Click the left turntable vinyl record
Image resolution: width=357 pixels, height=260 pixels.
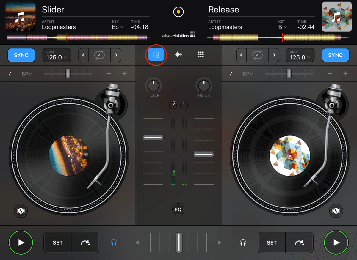69,156
